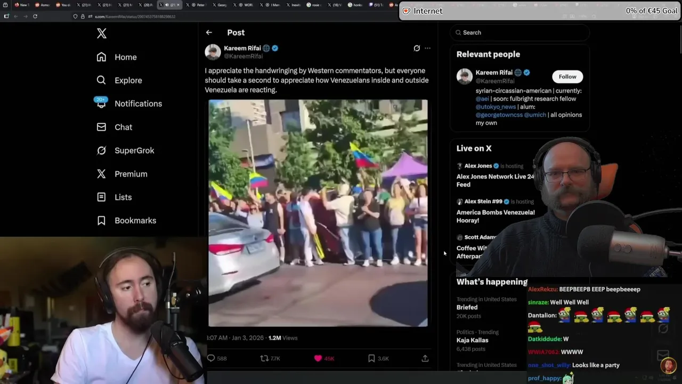Viewport: 682px width, 384px height.
Task: Click the browser Back button
Action: tap(15, 17)
